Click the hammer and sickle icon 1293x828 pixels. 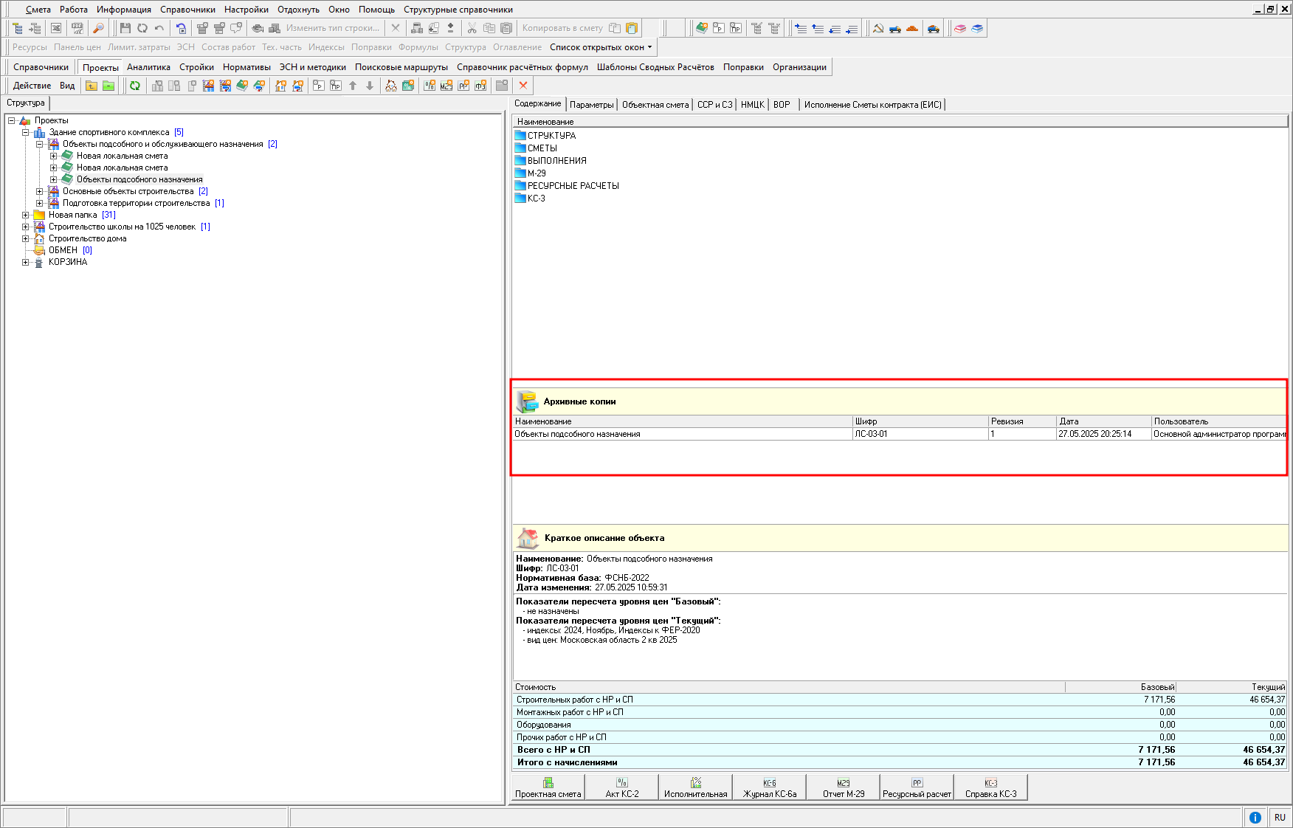pos(878,28)
